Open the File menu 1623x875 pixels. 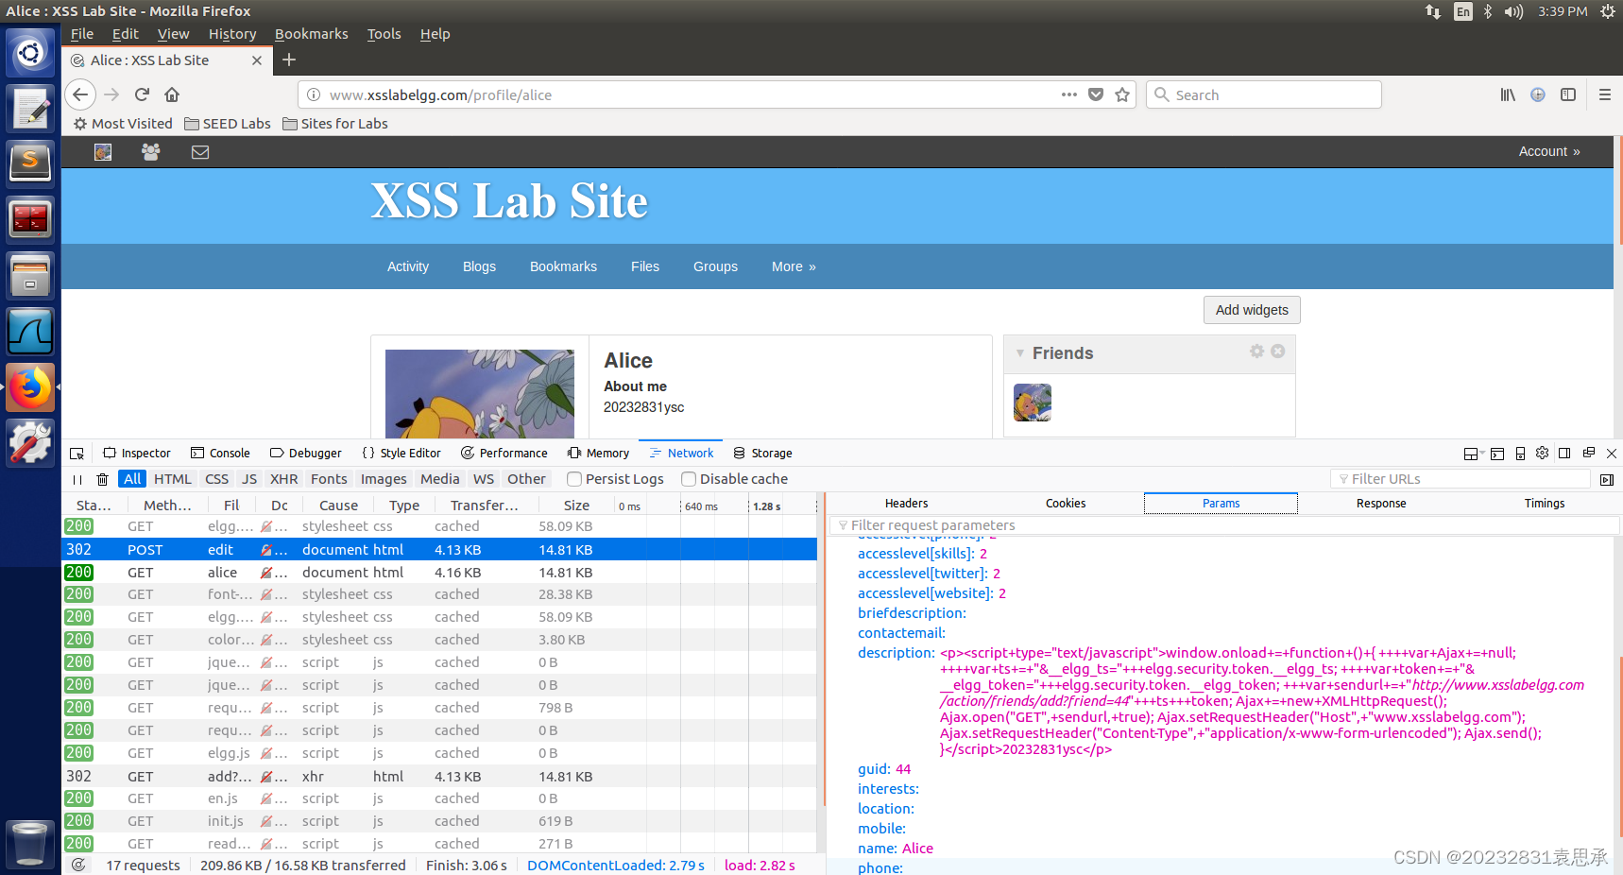click(x=82, y=34)
